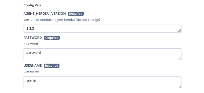Click the resize handle of the USERNAME textarea
The image size is (204, 93).
(179, 86)
